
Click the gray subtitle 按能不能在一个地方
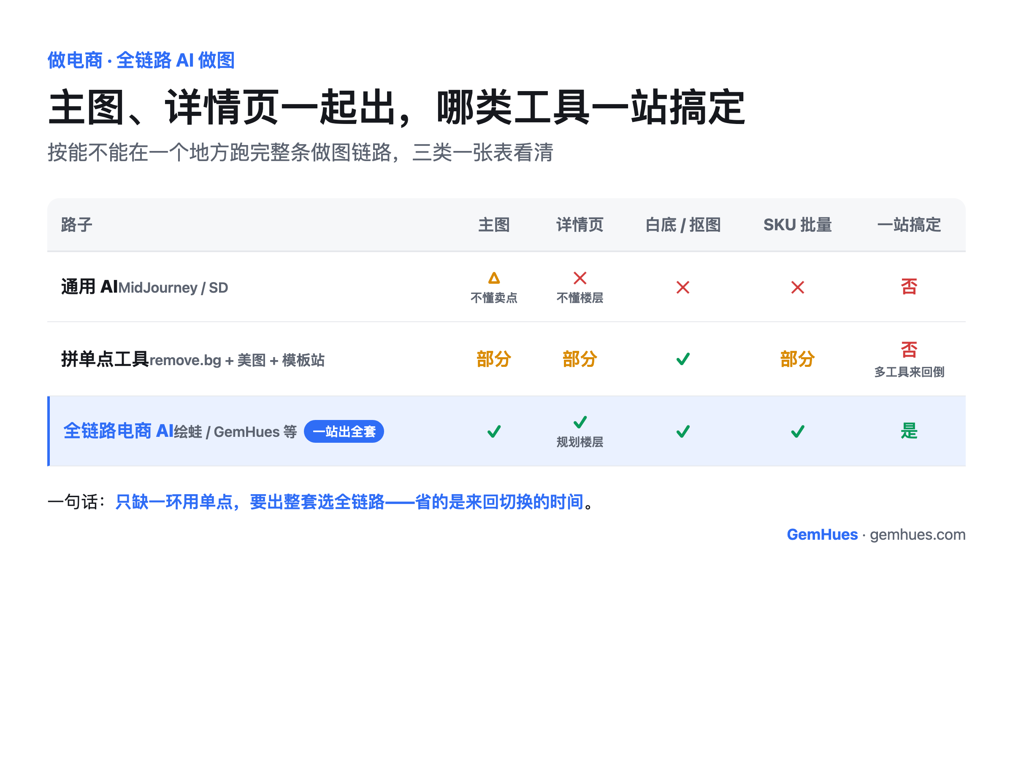pyautogui.click(x=301, y=152)
